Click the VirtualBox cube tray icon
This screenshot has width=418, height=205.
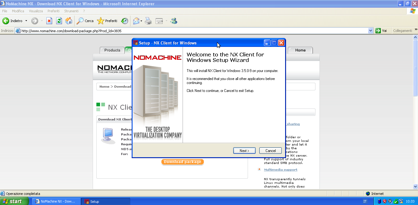point(401,201)
